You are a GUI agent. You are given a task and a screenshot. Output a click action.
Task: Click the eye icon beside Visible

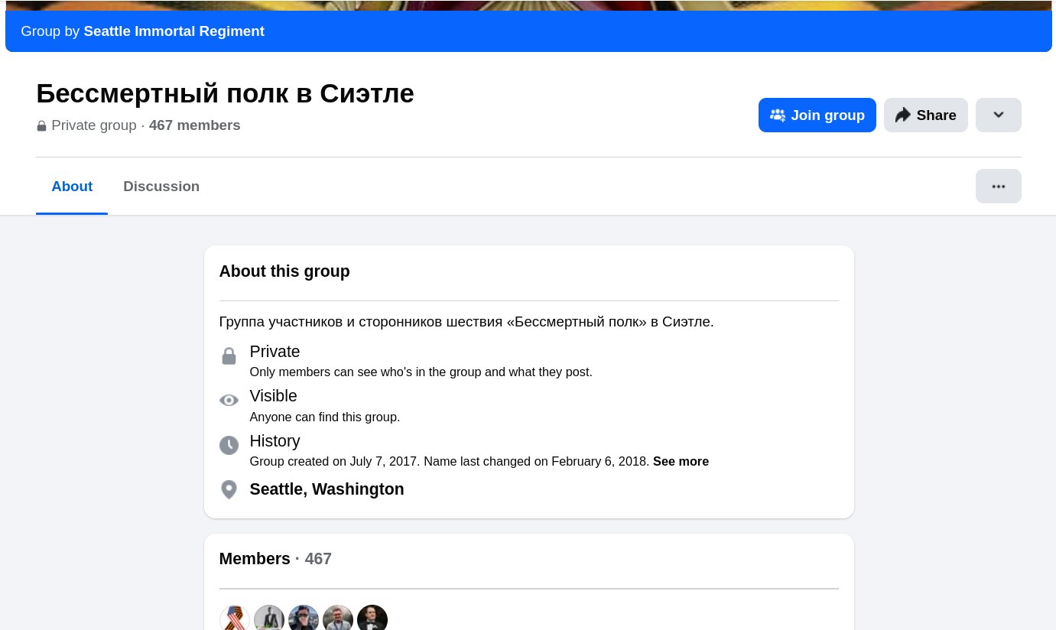pos(229,401)
